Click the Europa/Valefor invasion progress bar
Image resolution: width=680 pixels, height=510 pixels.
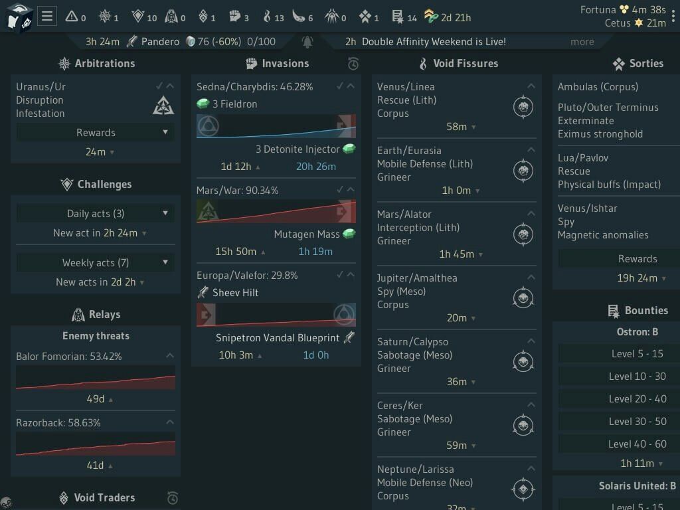pyautogui.click(x=276, y=314)
